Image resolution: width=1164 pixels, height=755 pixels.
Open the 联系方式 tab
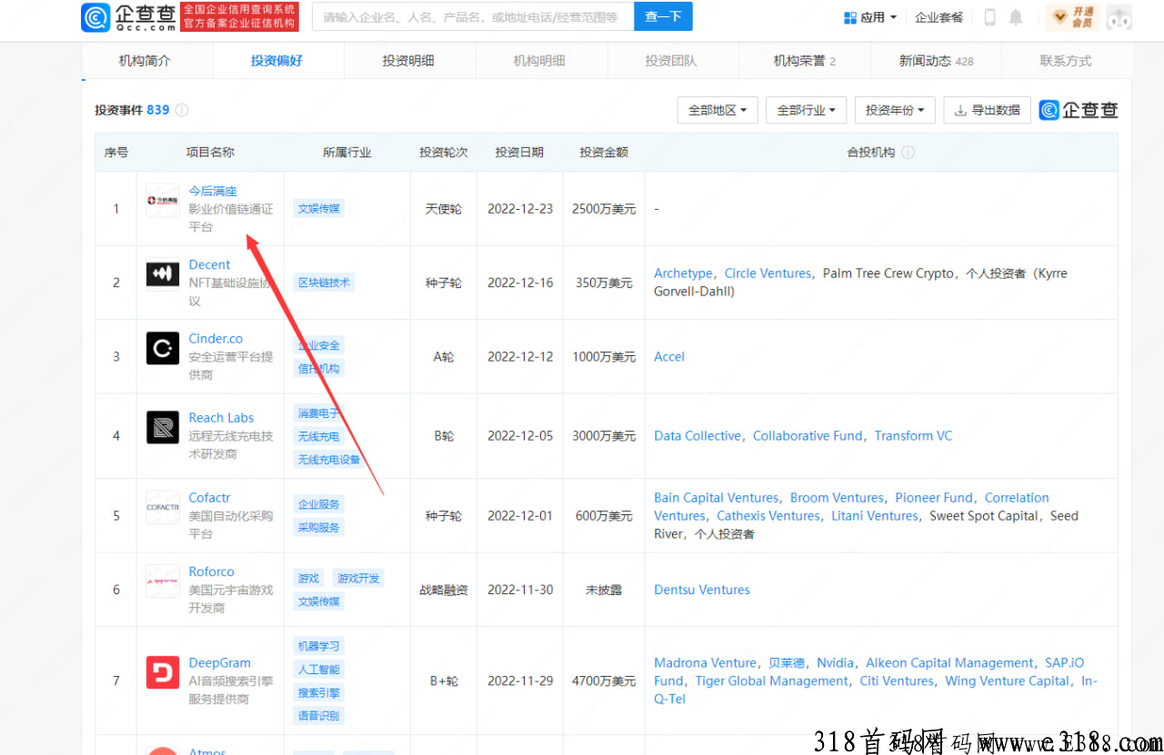click(1066, 61)
